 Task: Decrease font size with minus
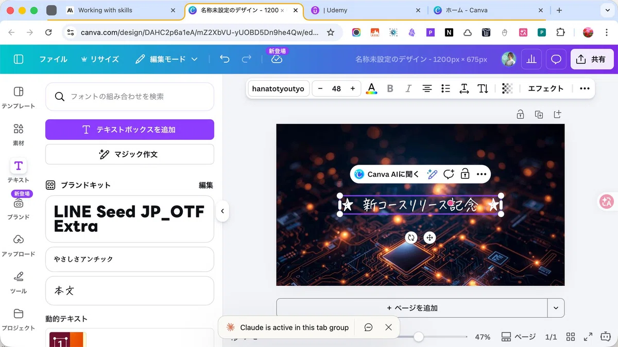point(320,88)
